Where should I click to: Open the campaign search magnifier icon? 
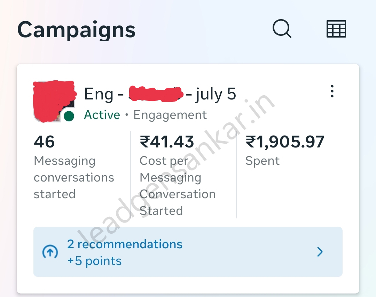(x=282, y=29)
